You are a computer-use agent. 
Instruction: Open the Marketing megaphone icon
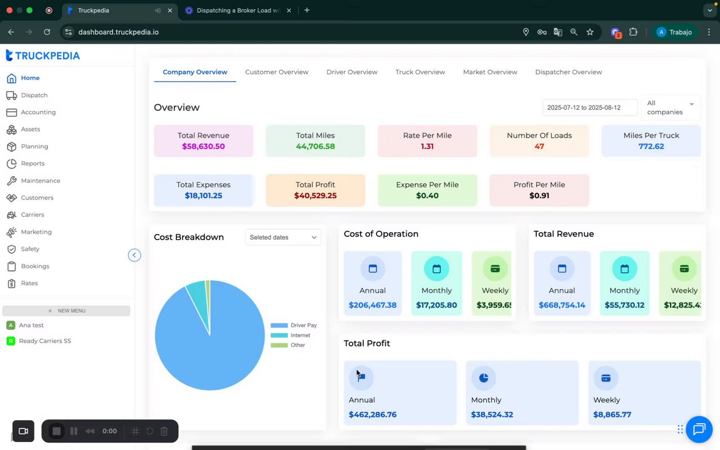[11, 232]
